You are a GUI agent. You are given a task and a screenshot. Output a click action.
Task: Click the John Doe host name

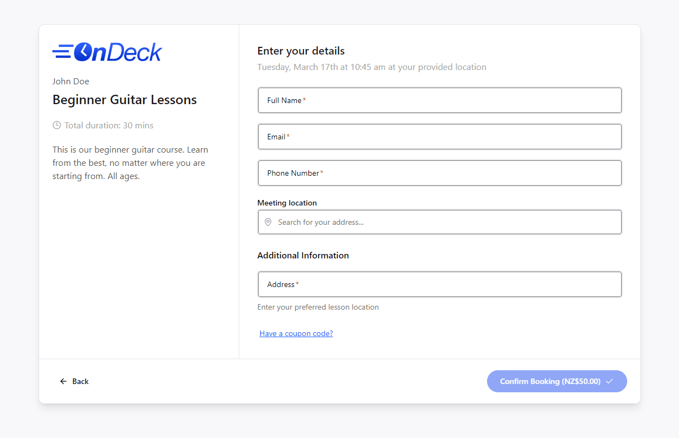(x=71, y=81)
